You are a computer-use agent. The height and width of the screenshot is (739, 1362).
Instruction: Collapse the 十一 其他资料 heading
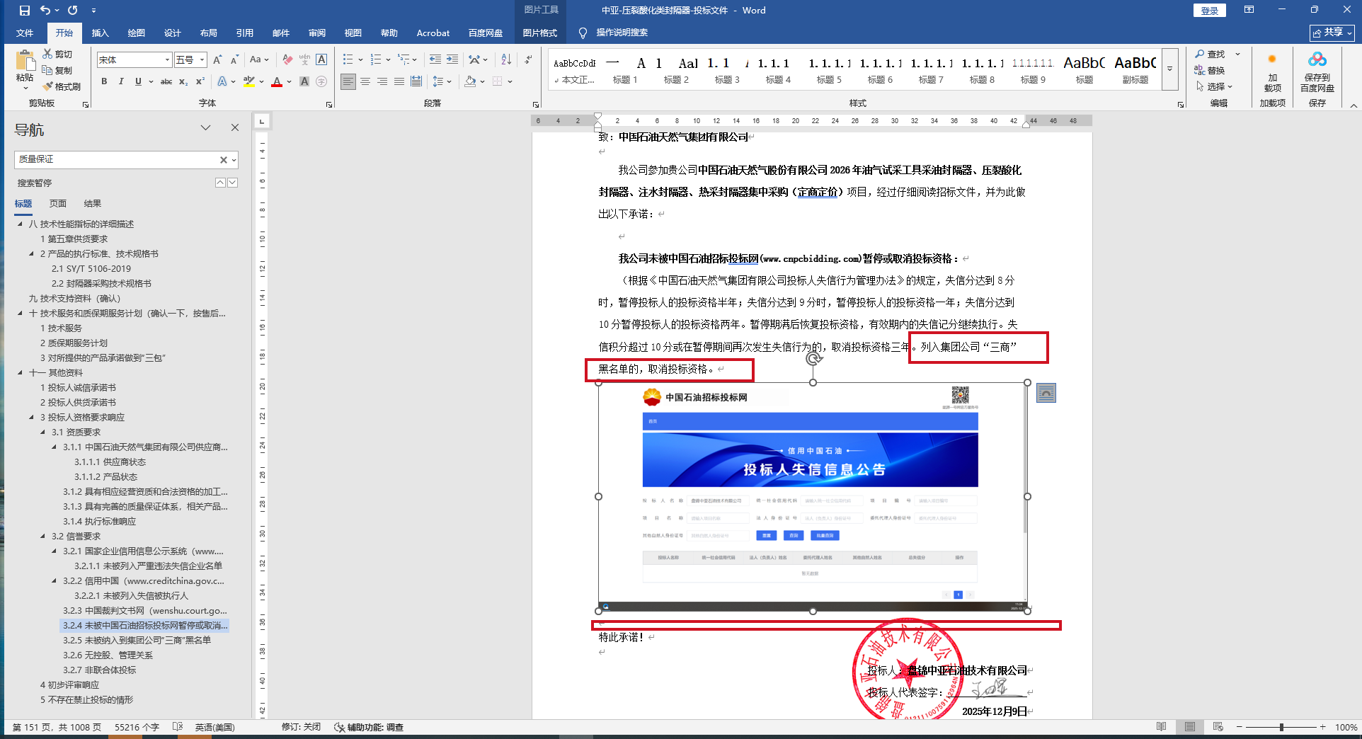point(20,372)
